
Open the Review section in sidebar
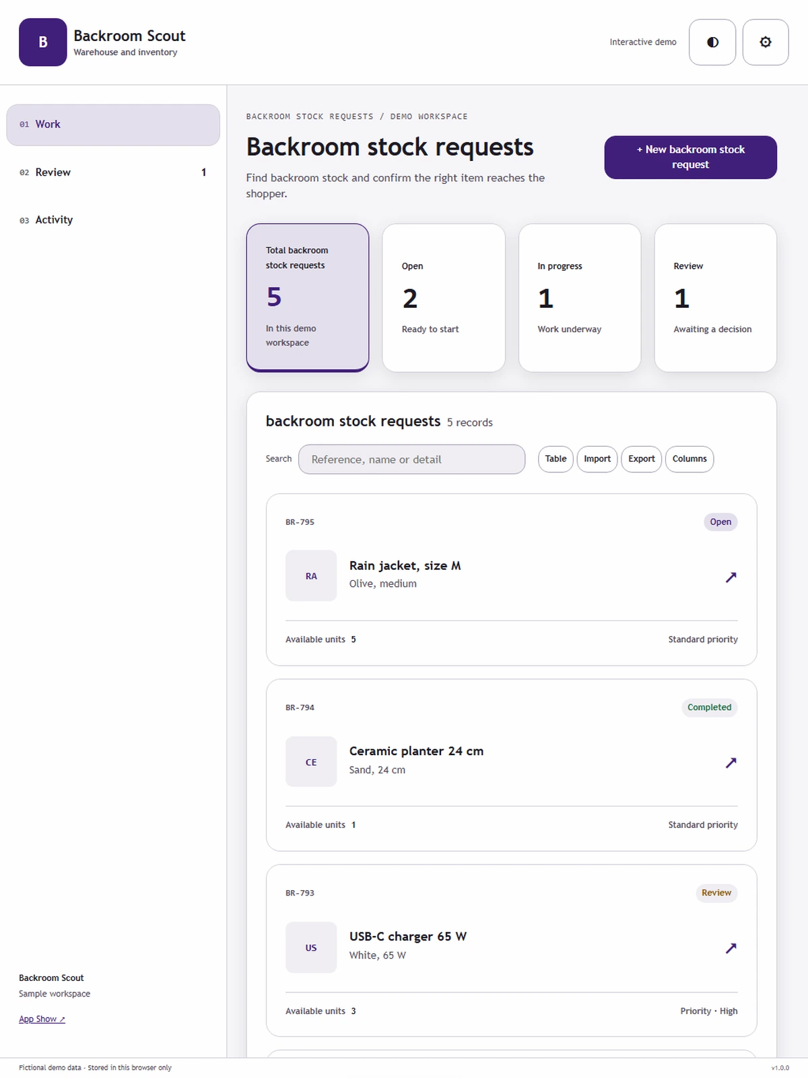tap(113, 172)
